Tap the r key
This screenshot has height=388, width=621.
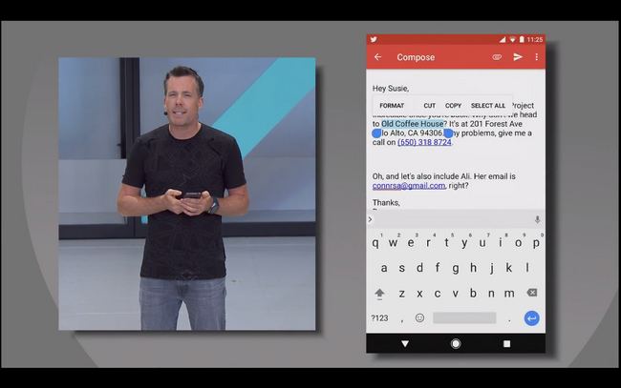click(429, 242)
